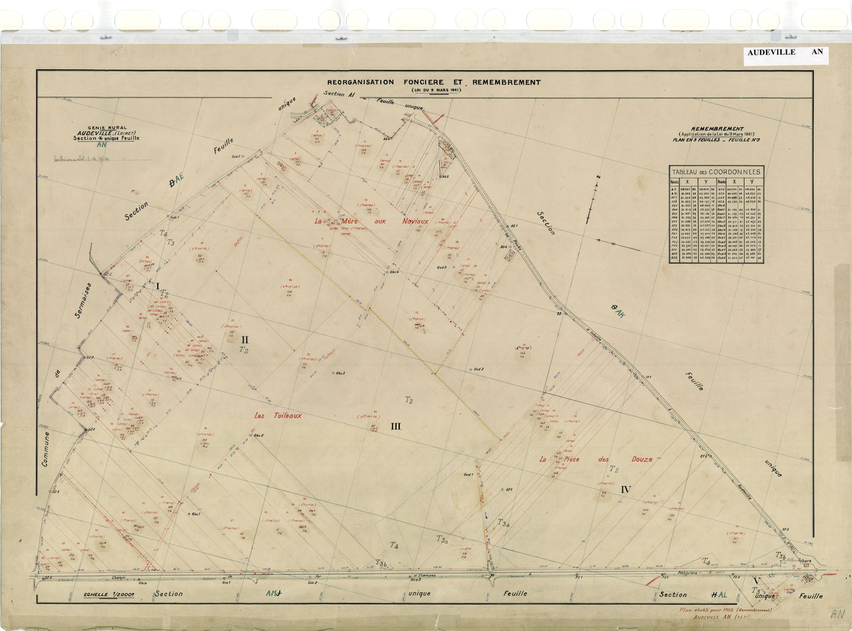Screen dimensions: 852x631
Task: Click the survey point label 'GZ2'
Action: click(107, 274)
